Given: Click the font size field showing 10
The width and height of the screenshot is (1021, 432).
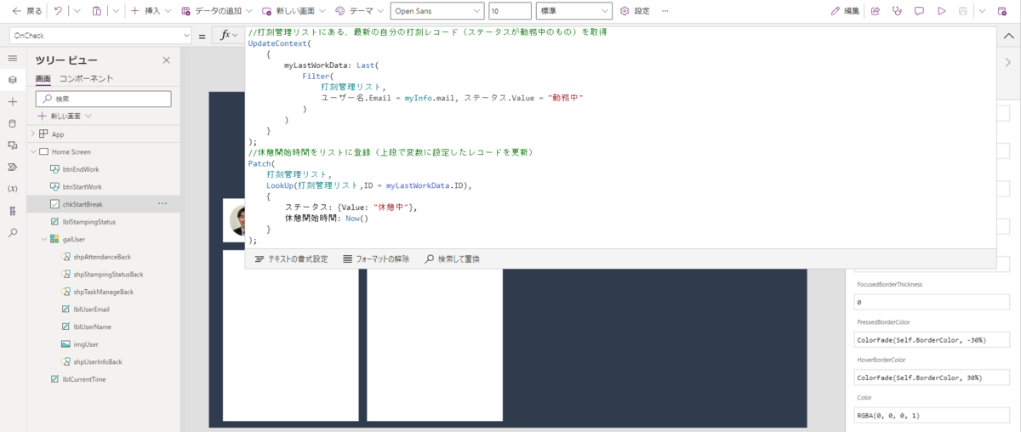Looking at the screenshot, I should (x=510, y=11).
